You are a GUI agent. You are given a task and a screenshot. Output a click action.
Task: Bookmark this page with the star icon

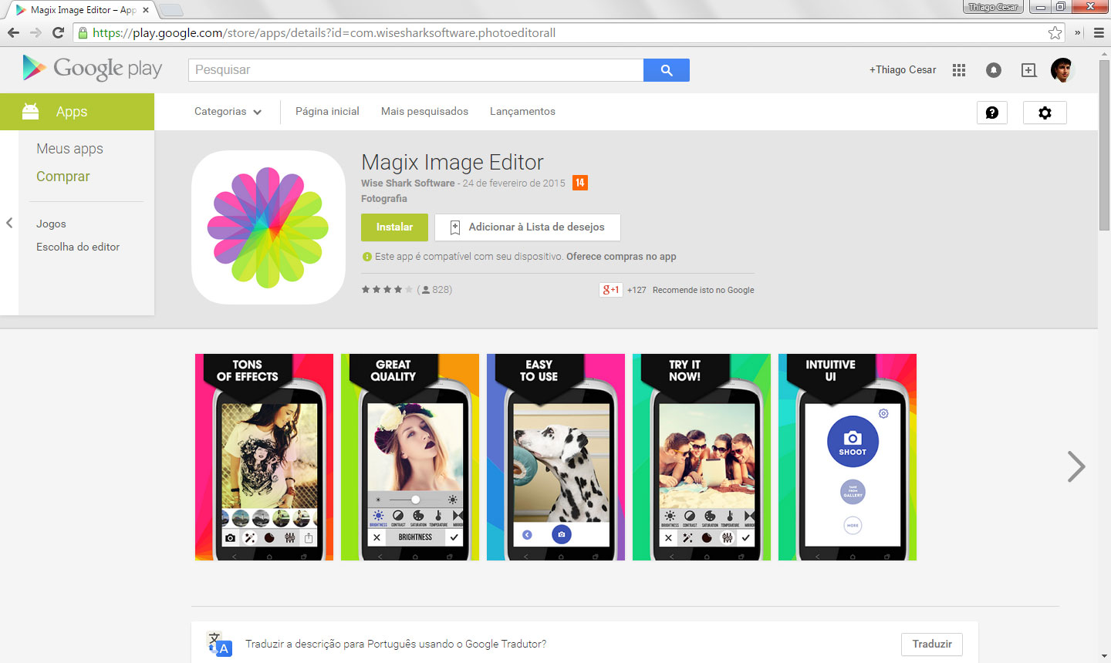tap(1055, 32)
